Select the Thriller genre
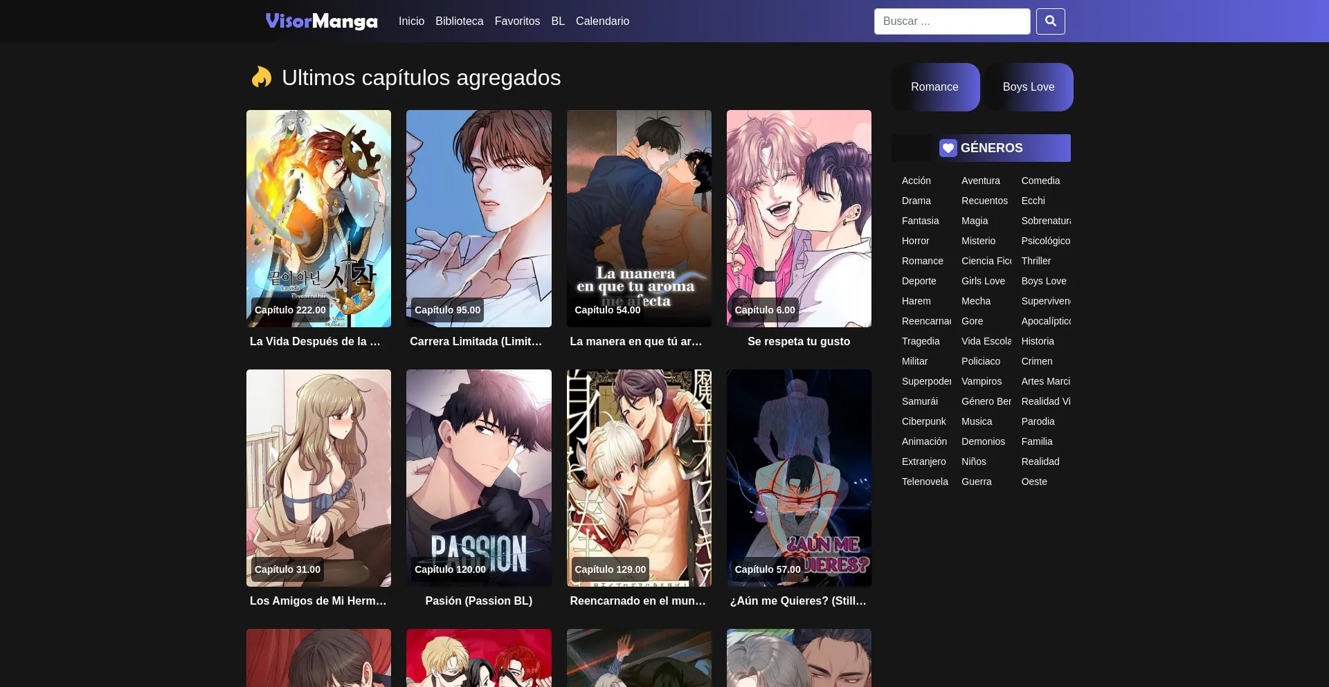1329x687 pixels. [x=1036, y=261]
